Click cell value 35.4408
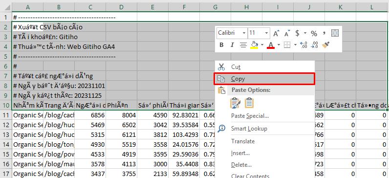 coord(184,164)
